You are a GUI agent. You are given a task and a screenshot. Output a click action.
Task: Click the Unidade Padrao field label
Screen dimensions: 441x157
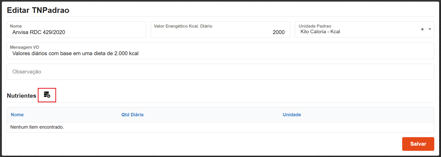pos(315,26)
